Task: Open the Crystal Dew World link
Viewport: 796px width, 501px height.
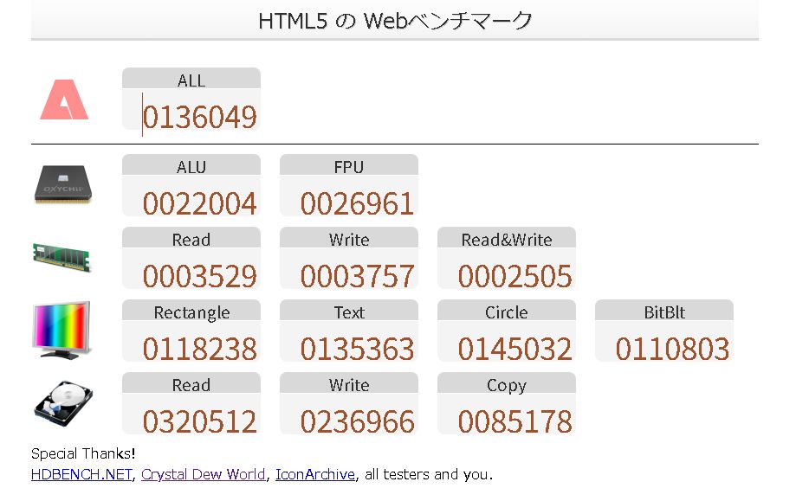Action: 204,474
